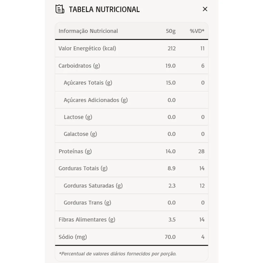This screenshot has width=263, height=263.
Task: Click the Galactose (g) row label
Action: click(x=80, y=134)
